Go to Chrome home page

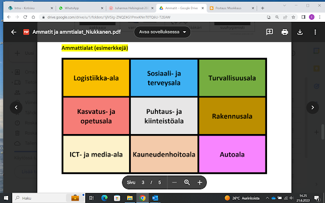[x=33, y=17]
